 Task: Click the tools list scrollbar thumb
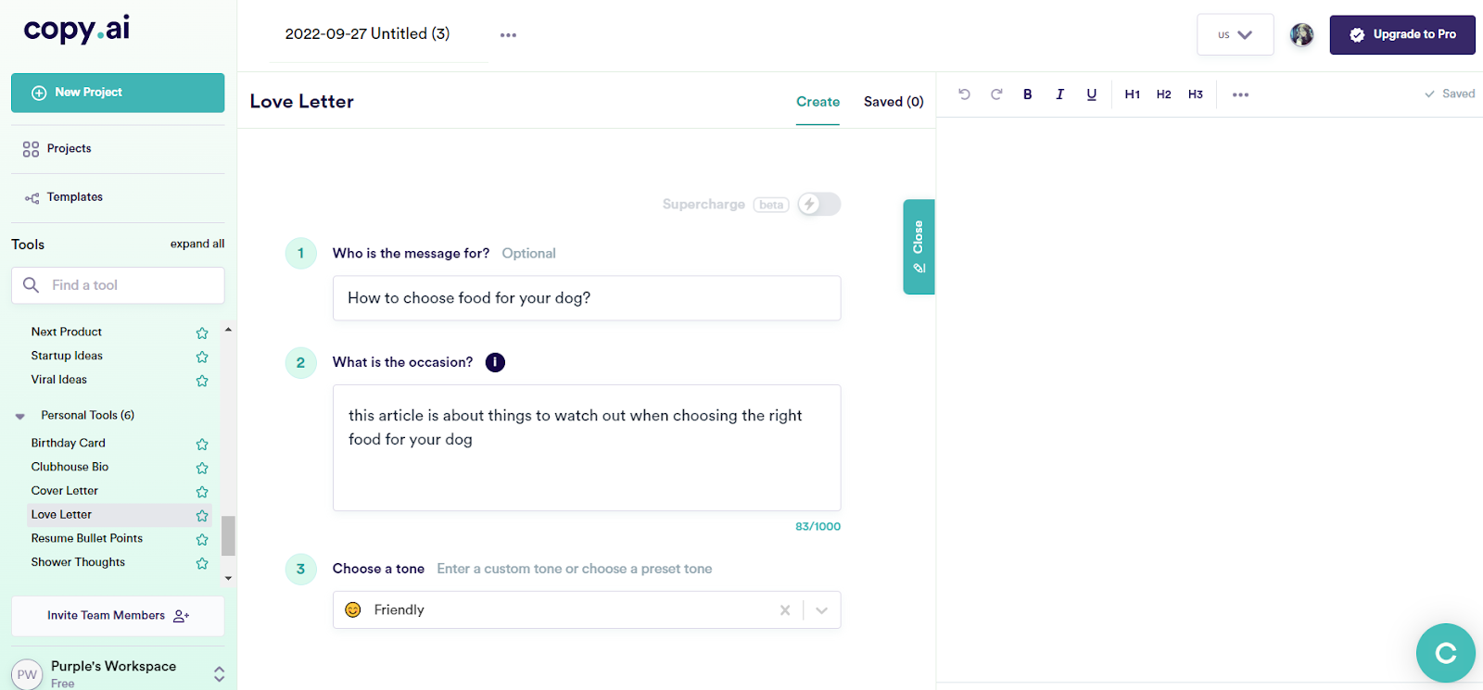point(228,535)
